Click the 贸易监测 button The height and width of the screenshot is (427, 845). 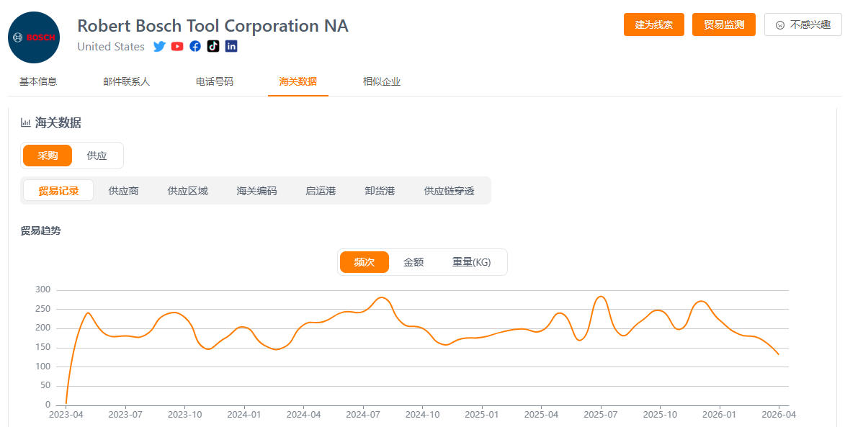click(724, 24)
